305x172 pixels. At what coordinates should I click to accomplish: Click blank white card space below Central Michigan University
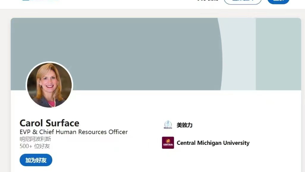(233, 161)
